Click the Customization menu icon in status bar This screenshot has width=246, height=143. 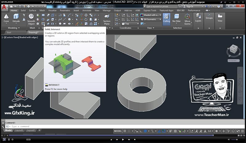click(243, 131)
